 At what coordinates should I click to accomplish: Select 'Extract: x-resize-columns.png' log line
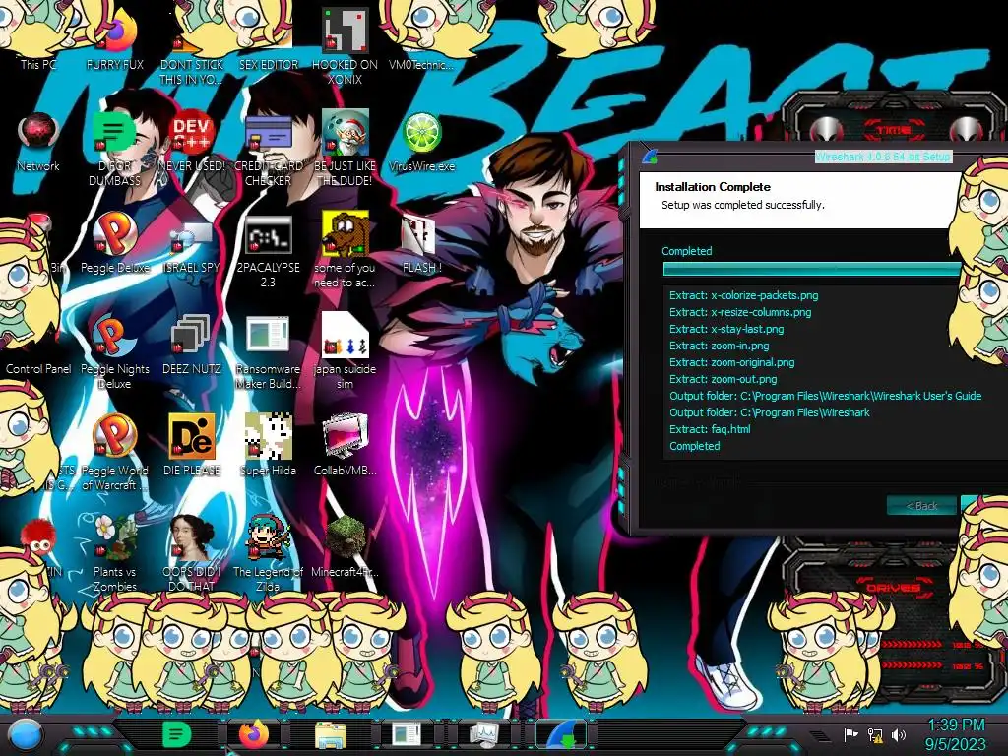point(740,312)
